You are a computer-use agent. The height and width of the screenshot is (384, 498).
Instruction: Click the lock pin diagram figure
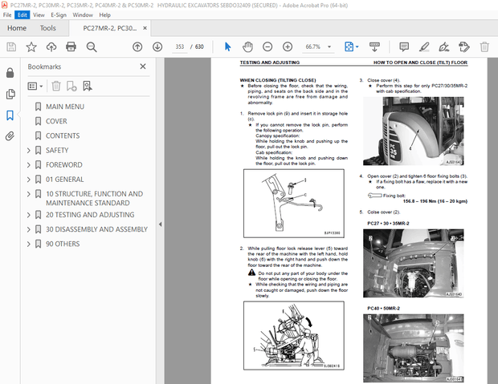294,204
